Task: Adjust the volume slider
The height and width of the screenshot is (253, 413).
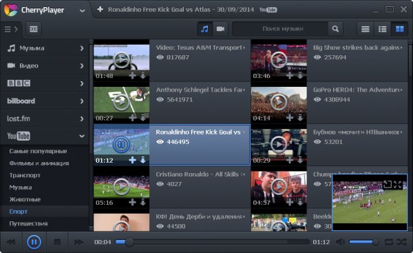Action: tap(363, 242)
